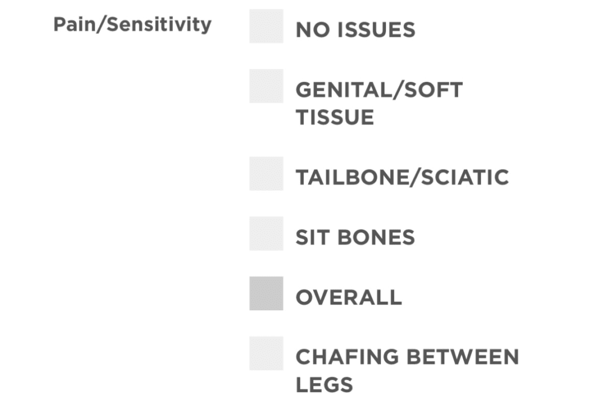Click the word SCIATIC in the label

coord(465,177)
